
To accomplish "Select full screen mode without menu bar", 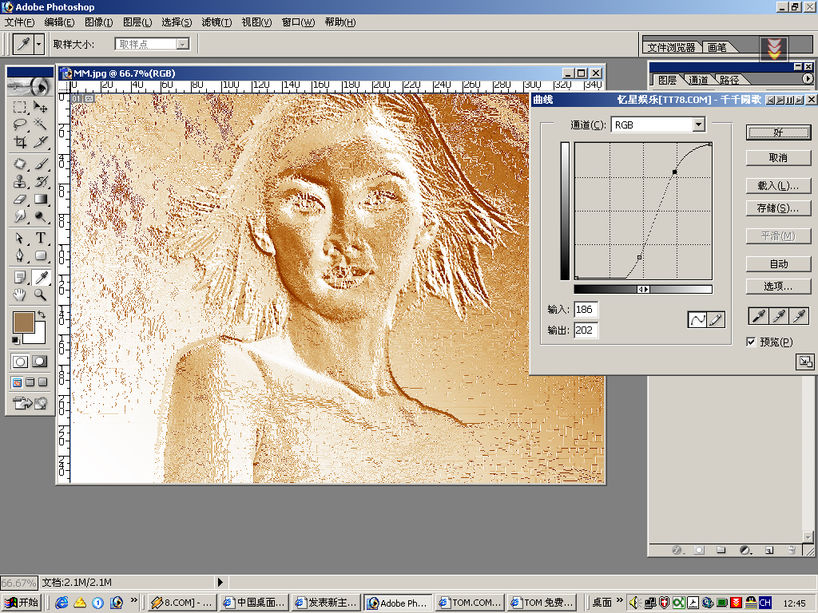I will point(42,382).
